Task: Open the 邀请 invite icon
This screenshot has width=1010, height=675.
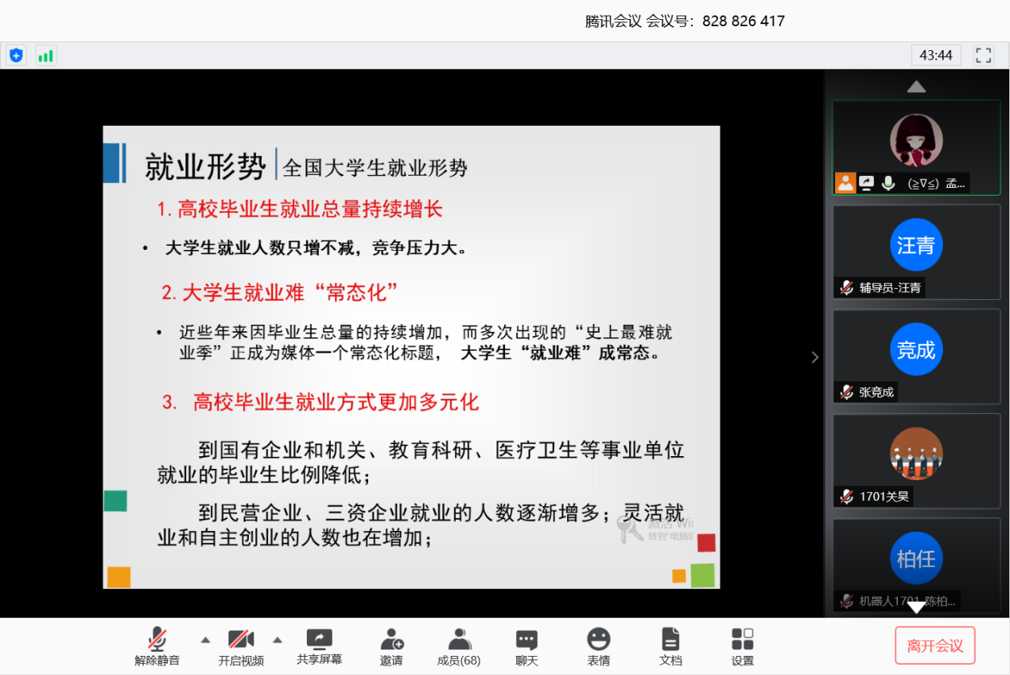Action: [x=391, y=646]
